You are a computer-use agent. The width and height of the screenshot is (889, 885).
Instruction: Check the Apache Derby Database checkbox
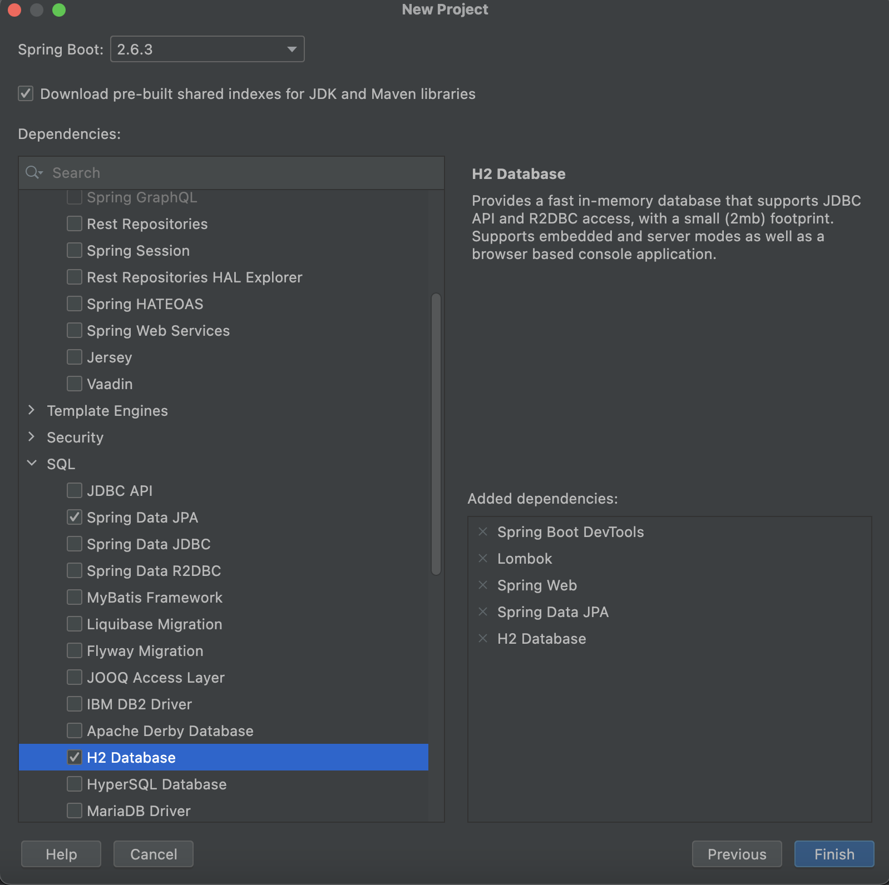coord(75,730)
